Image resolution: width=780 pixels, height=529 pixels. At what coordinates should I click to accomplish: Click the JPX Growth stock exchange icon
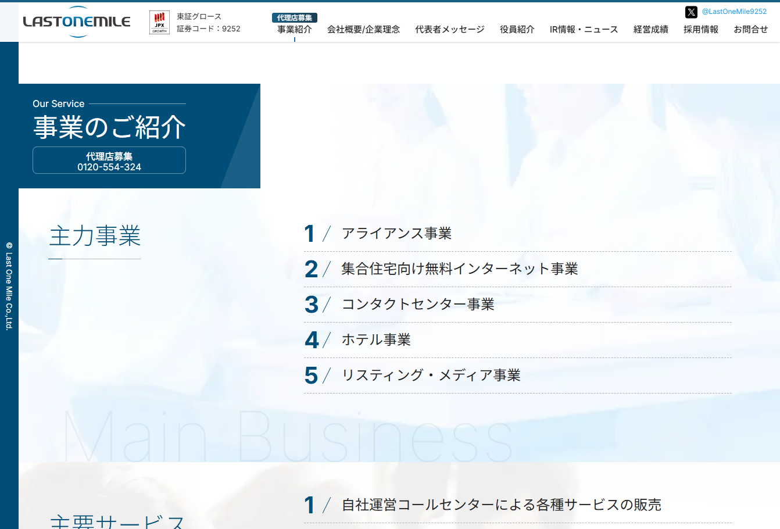point(159,22)
